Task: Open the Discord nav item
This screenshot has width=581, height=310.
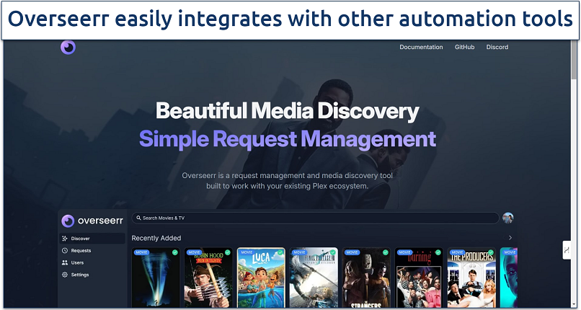Action: coord(497,48)
